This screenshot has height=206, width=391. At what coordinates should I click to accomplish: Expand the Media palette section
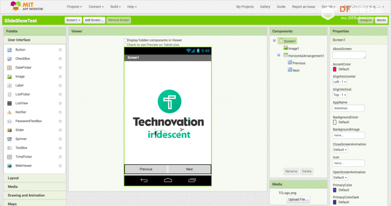[x=35, y=187]
